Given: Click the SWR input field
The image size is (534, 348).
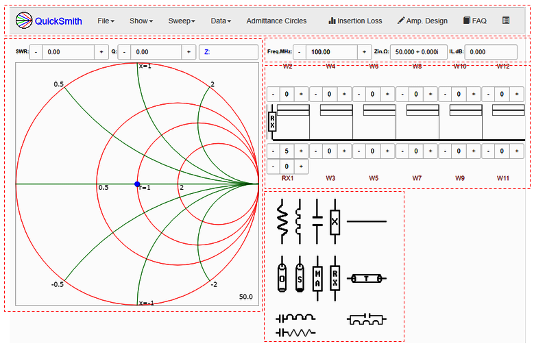Looking at the screenshot, I should (68, 52).
